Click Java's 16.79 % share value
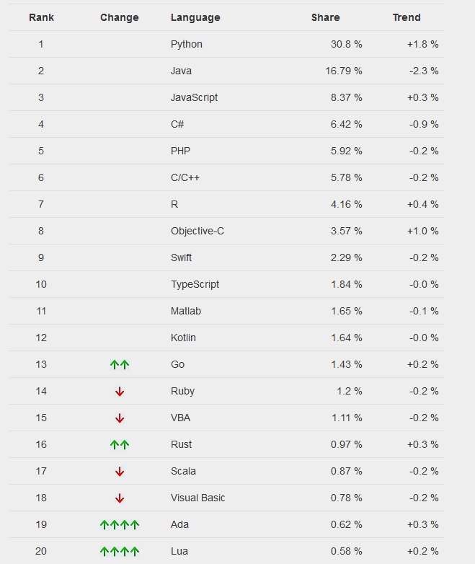Viewport: 475px width, 564px height. click(x=344, y=71)
